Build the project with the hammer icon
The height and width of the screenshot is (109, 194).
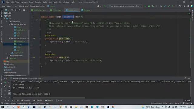[x=104, y=6]
